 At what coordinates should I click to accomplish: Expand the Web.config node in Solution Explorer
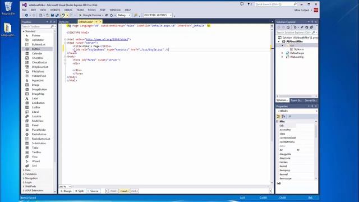pyautogui.click(x=282, y=57)
